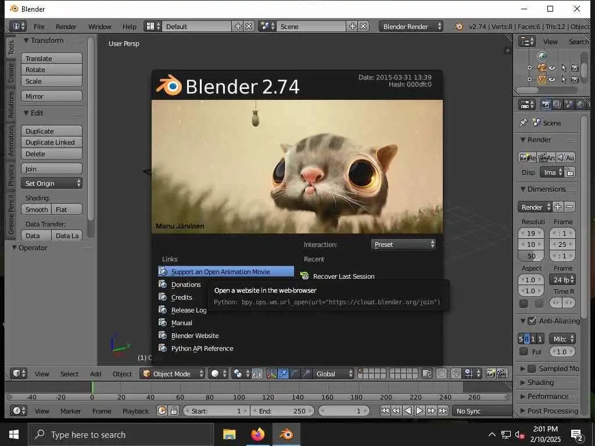Click the scene browse icon

pyautogui.click(x=267, y=26)
